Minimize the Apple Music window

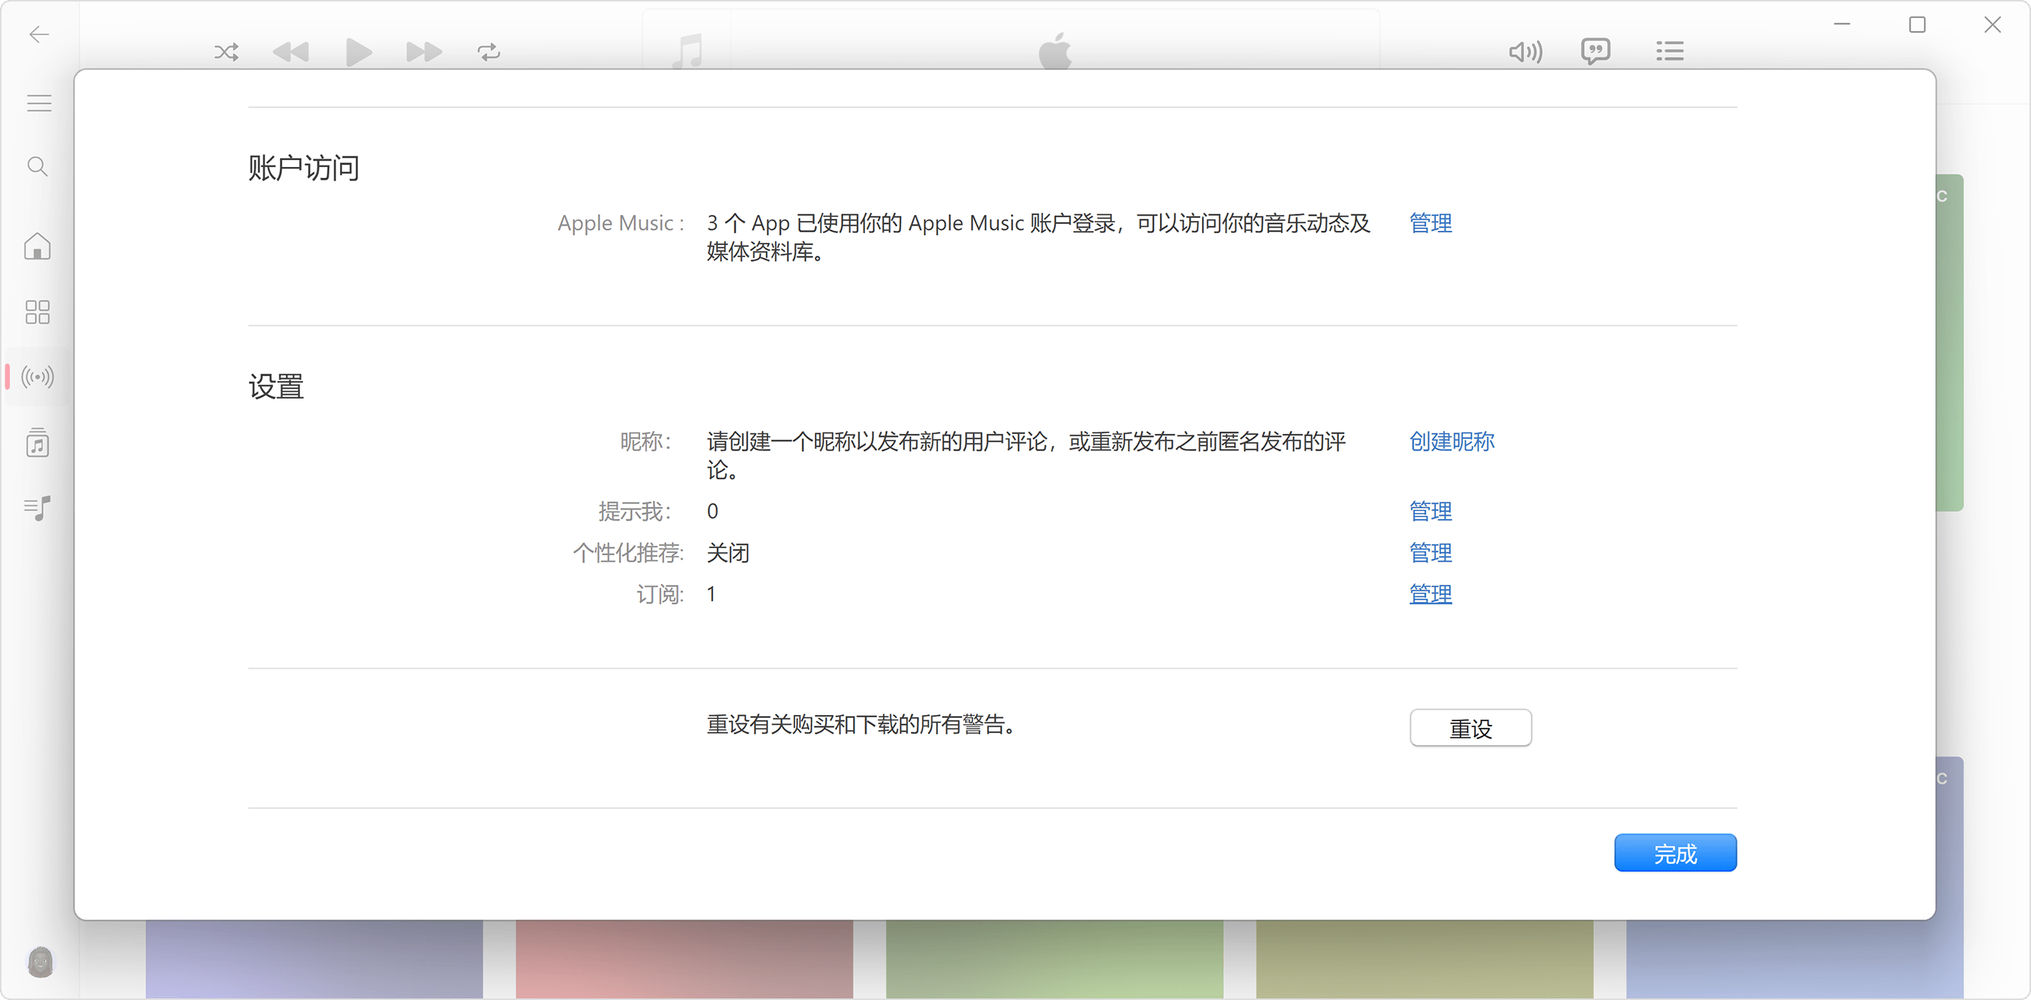tap(1841, 24)
